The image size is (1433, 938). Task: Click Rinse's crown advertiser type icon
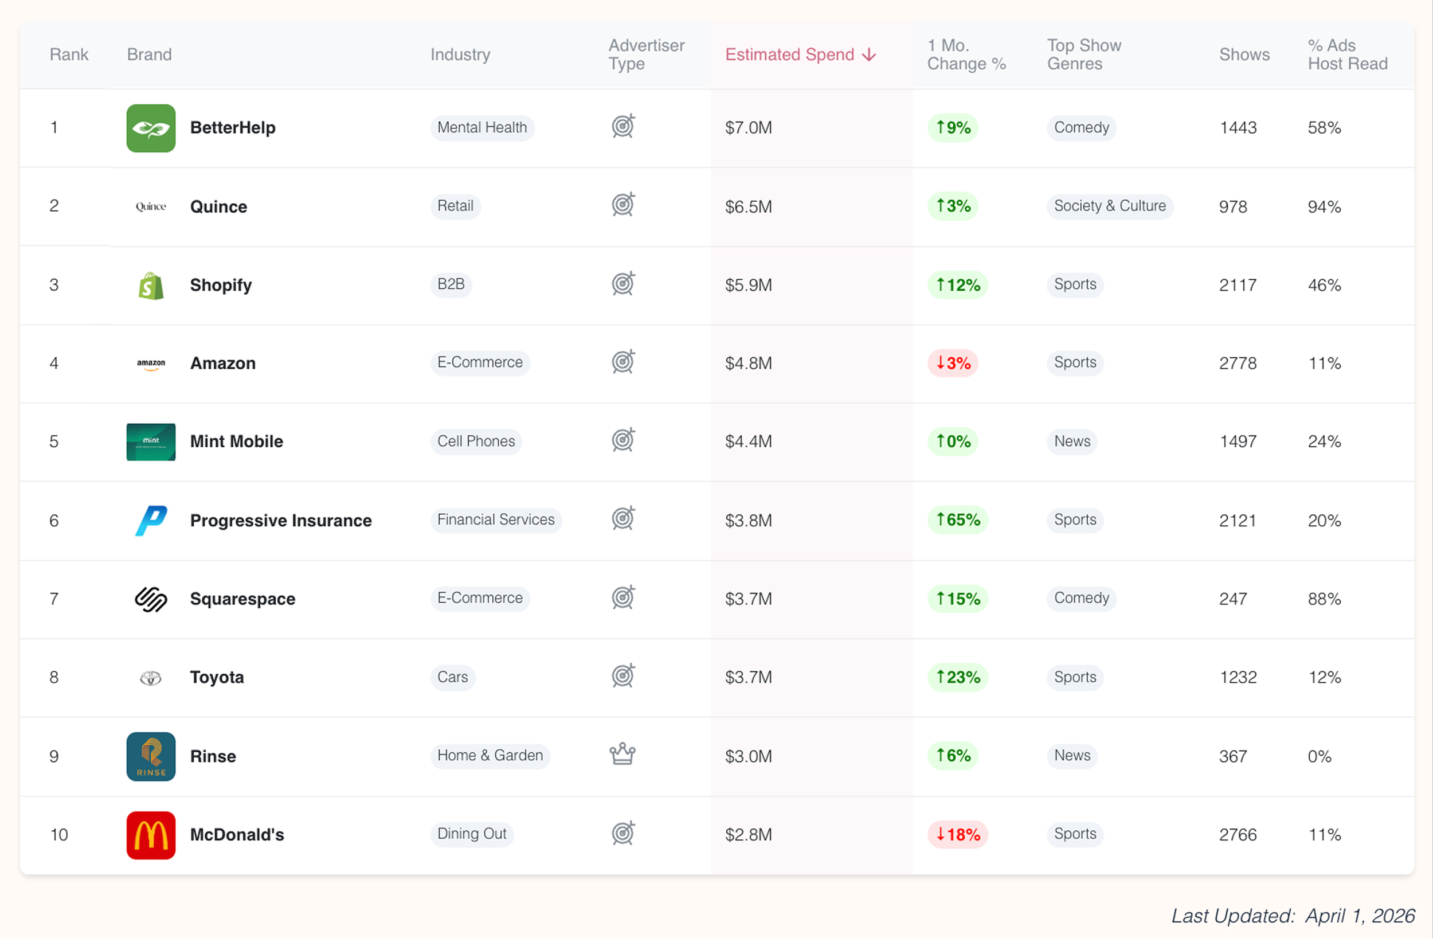point(622,753)
